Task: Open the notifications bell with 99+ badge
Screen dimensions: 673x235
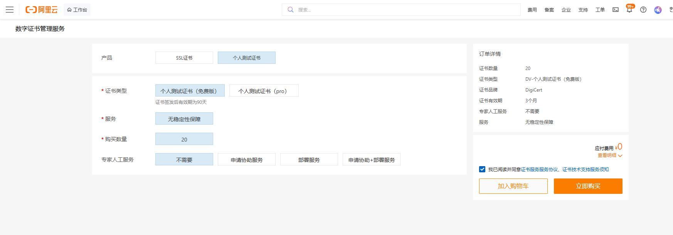Action: [x=629, y=10]
